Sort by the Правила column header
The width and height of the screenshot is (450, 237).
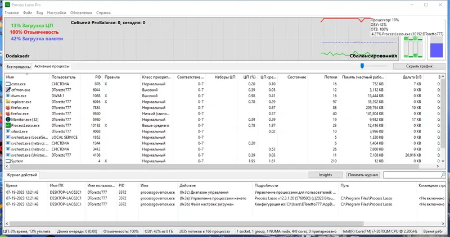[121, 77]
